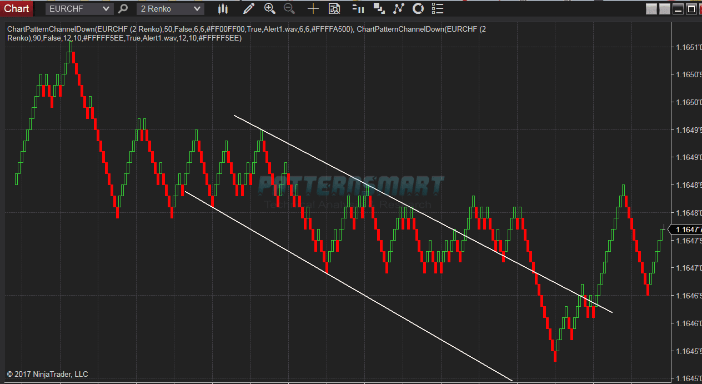Select the pencil drawing tools icon
This screenshot has width=702, height=384.
[x=248, y=8]
